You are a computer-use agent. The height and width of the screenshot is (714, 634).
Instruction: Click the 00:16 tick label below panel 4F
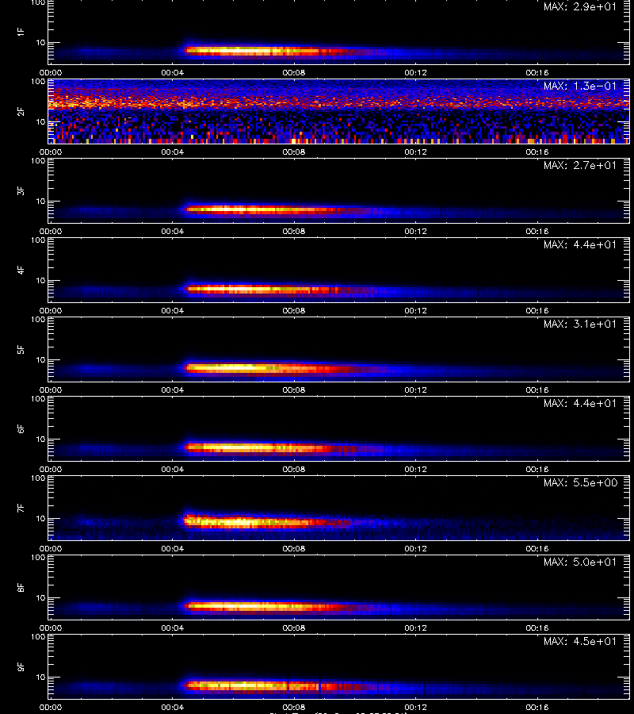(537, 310)
